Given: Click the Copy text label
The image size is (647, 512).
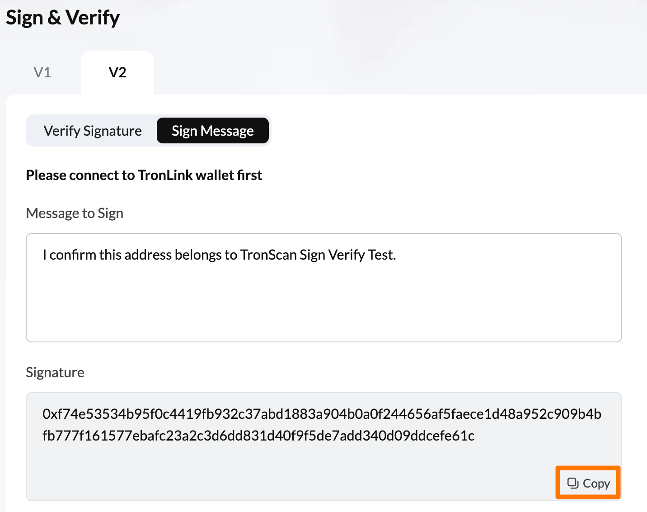Looking at the screenshot, I should click(x=596, y=484).
